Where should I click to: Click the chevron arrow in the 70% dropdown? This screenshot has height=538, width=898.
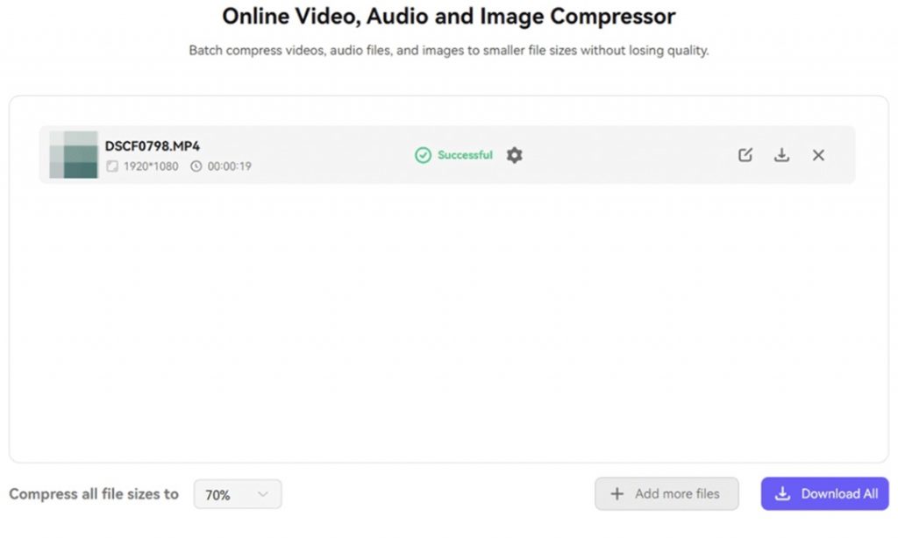click(x=262, y=495)
